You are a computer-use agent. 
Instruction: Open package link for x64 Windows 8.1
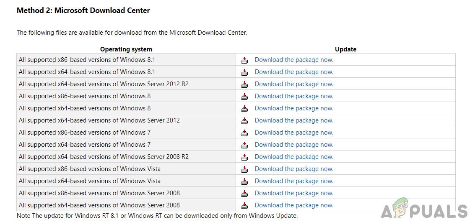294,72
